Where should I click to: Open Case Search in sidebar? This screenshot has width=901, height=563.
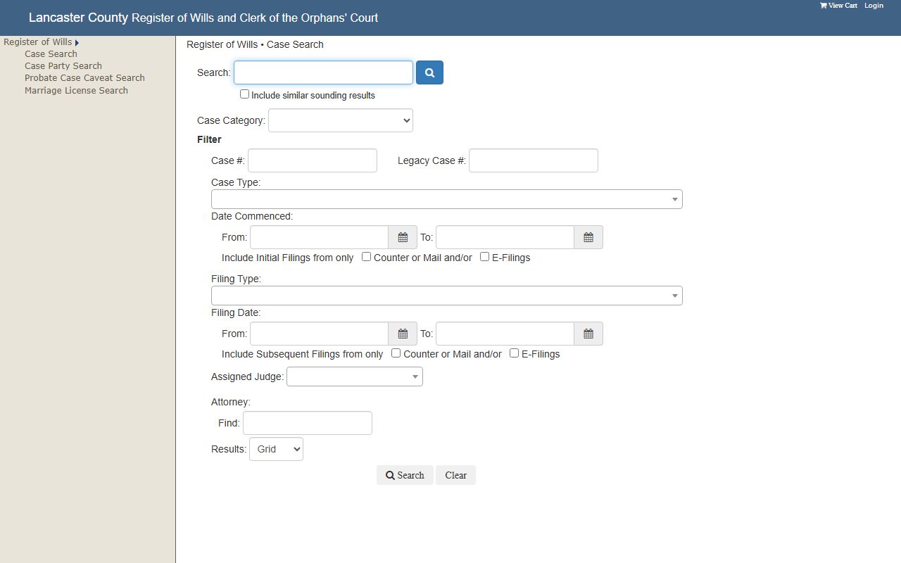click(51, 54)
